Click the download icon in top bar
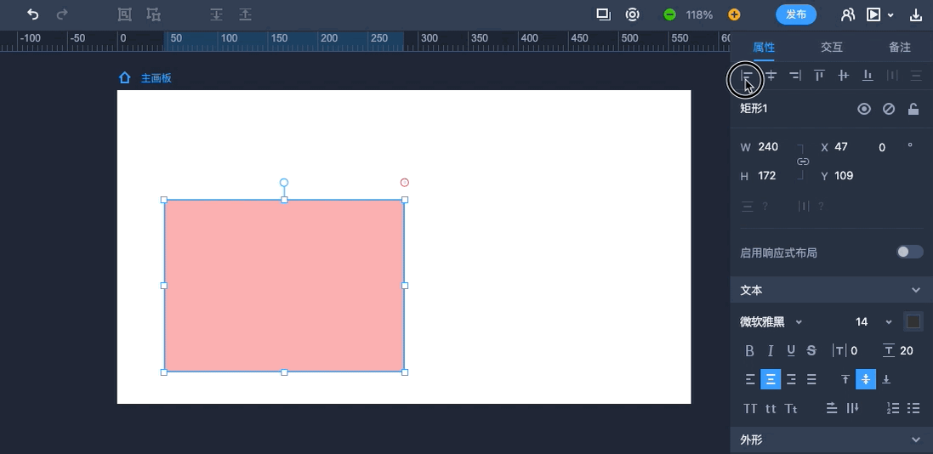The image size is (933, 454). coord(916,14)
